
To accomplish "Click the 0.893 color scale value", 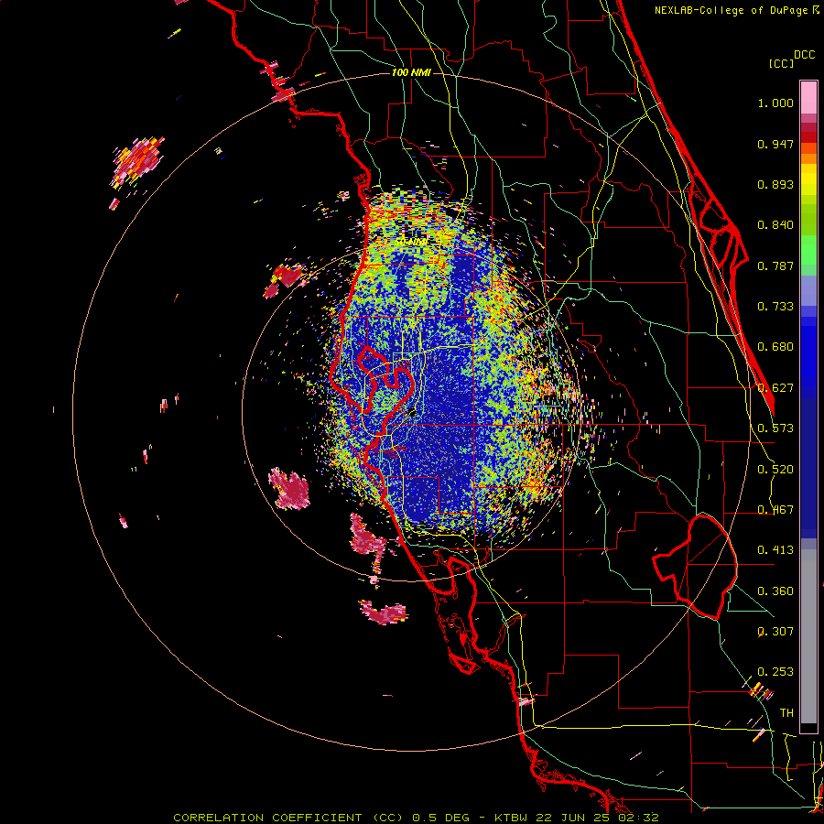I will (x=775, y=184).
